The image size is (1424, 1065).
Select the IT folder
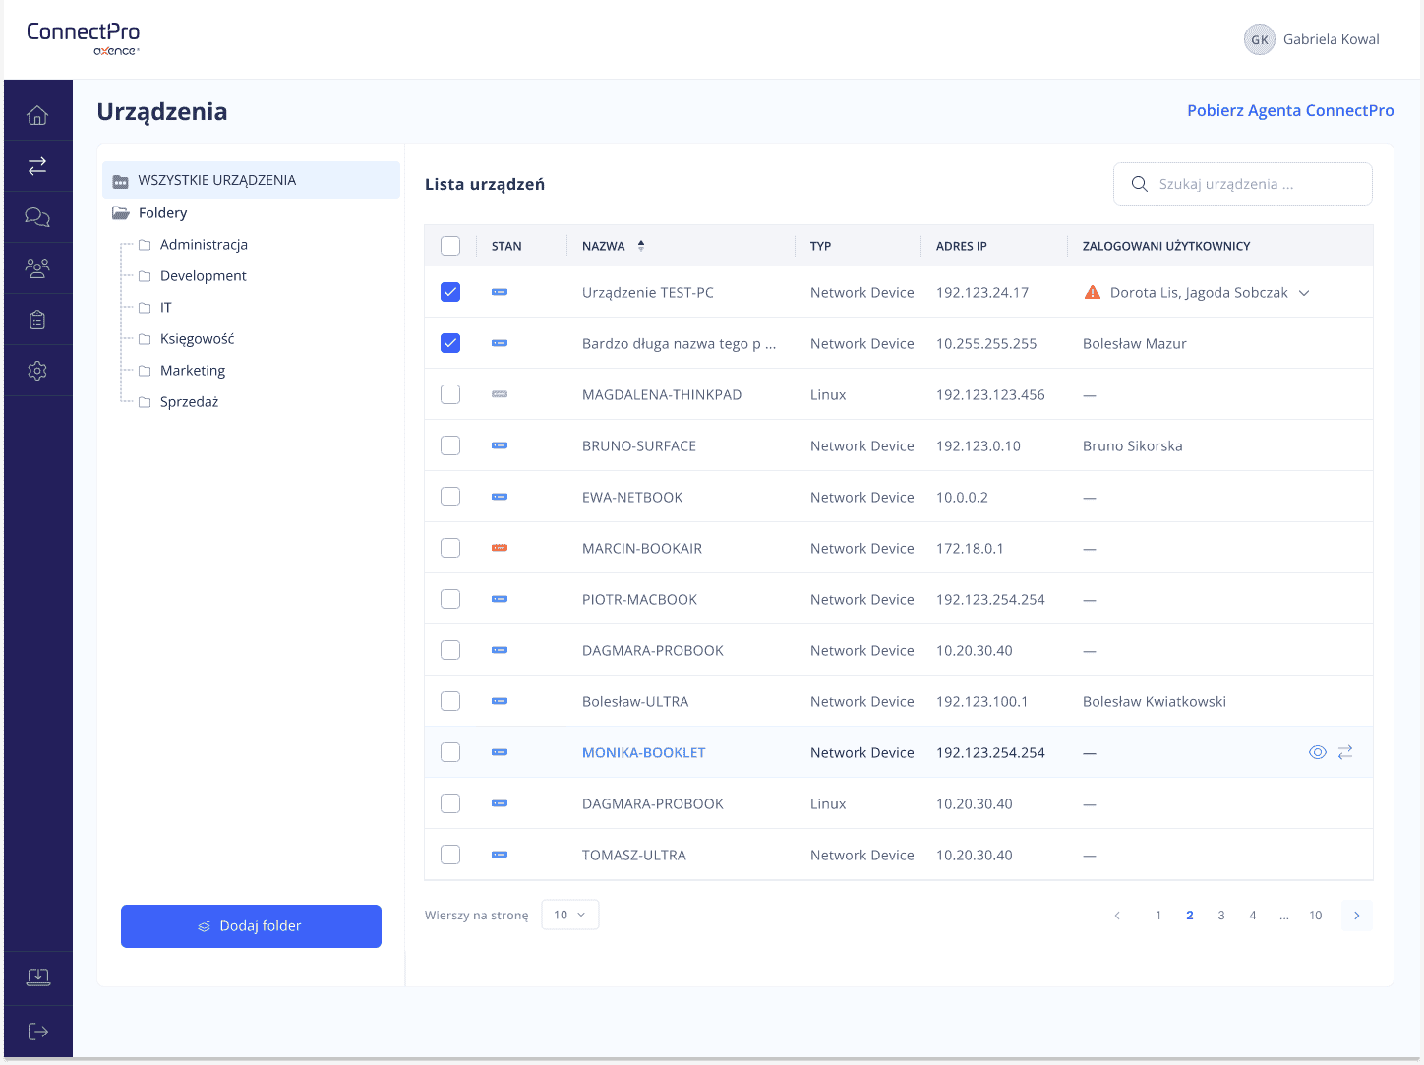(166, 307)
